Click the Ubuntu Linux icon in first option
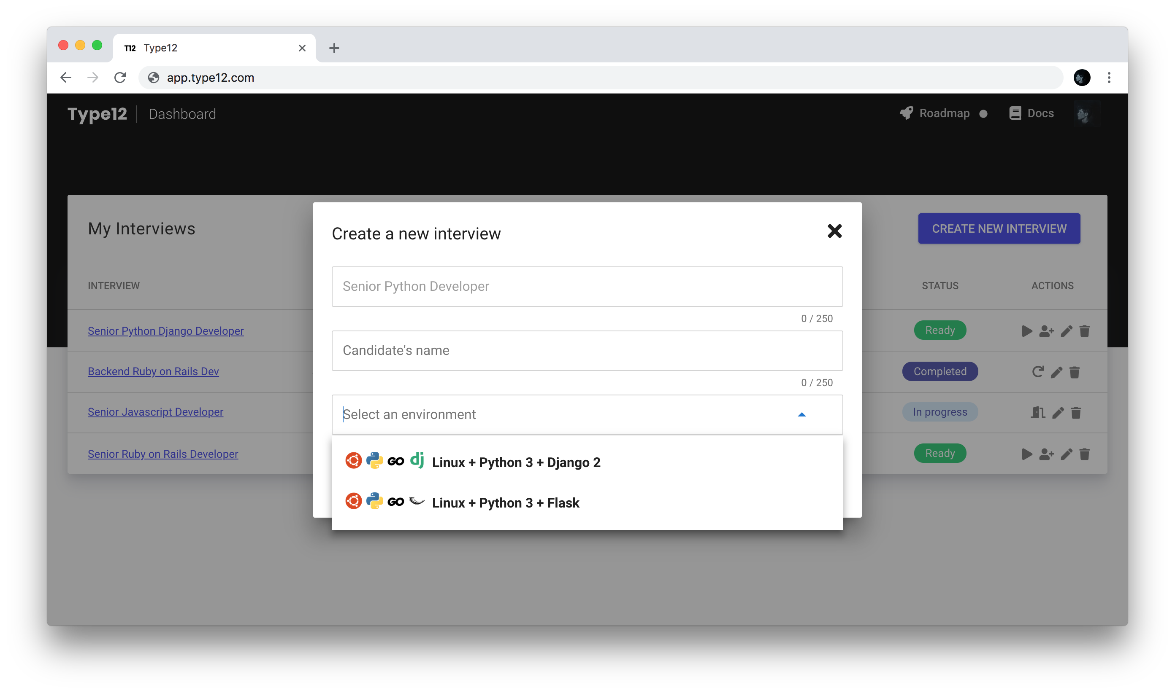Image resolution: width=1175 pixels, height=693 pixels. pyautogui.click(x=352, y=461)
